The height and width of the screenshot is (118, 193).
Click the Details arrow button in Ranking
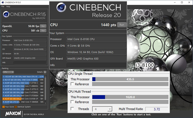click(45, 72)
